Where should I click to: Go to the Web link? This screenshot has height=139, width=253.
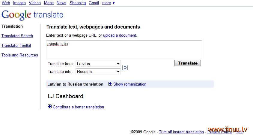6,3
